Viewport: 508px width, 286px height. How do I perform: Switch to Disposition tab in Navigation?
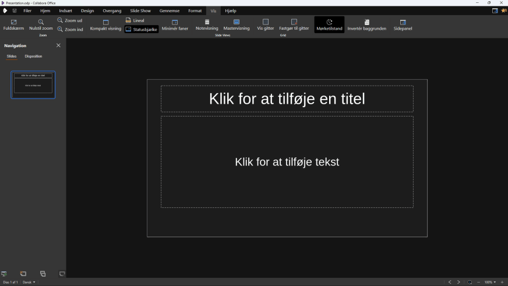click(x=33, y=57)
